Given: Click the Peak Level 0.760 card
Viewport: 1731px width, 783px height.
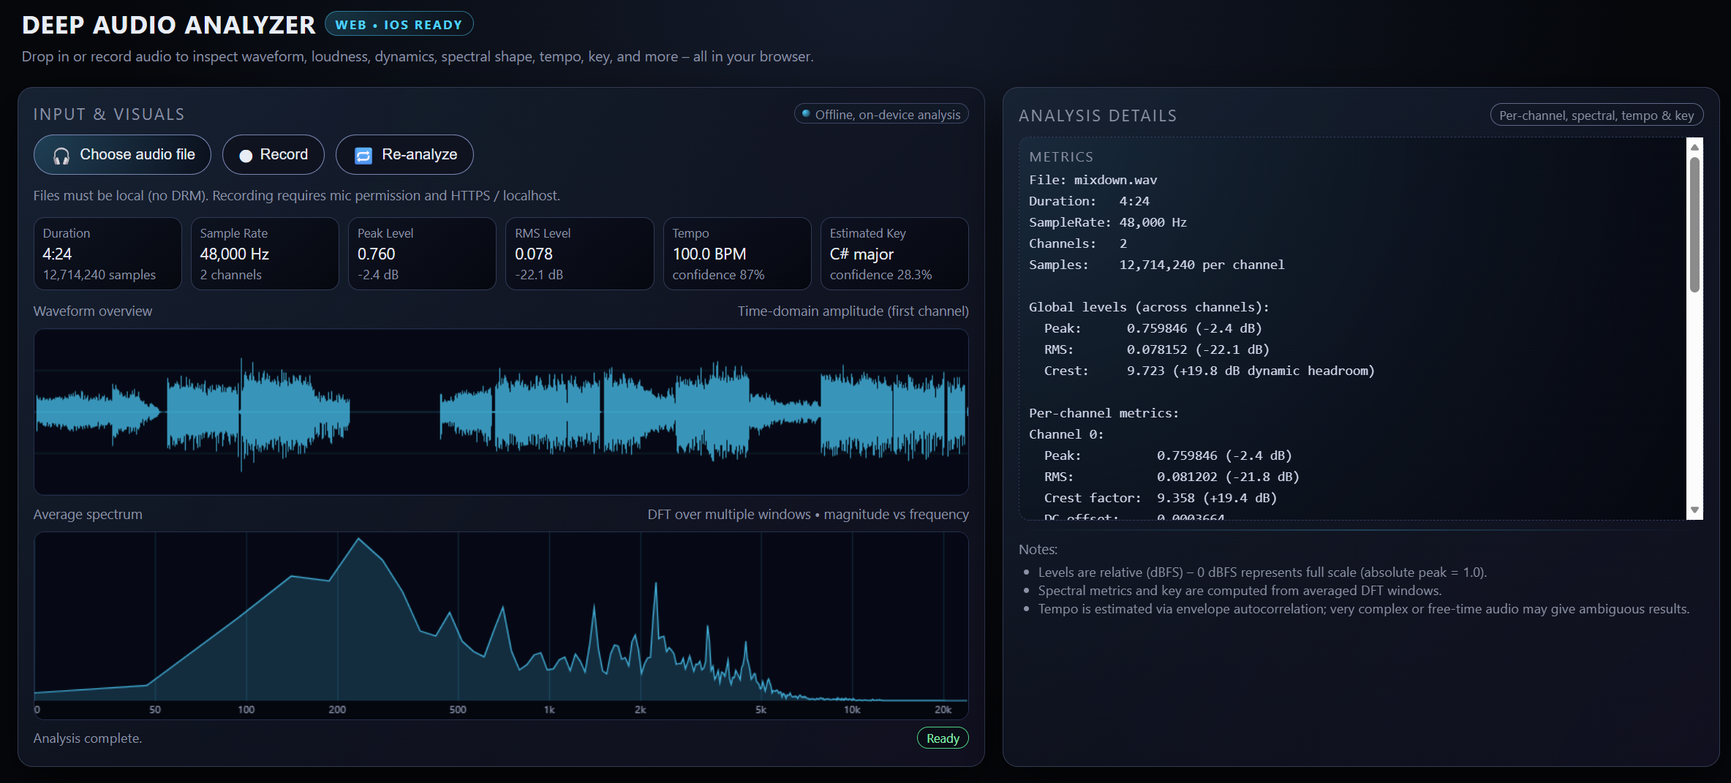Looking at the screenshot, I should [x=422, y=254].
